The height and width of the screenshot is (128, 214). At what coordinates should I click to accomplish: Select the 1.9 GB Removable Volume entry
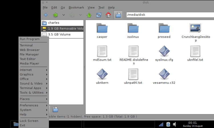tap(62, 28)
